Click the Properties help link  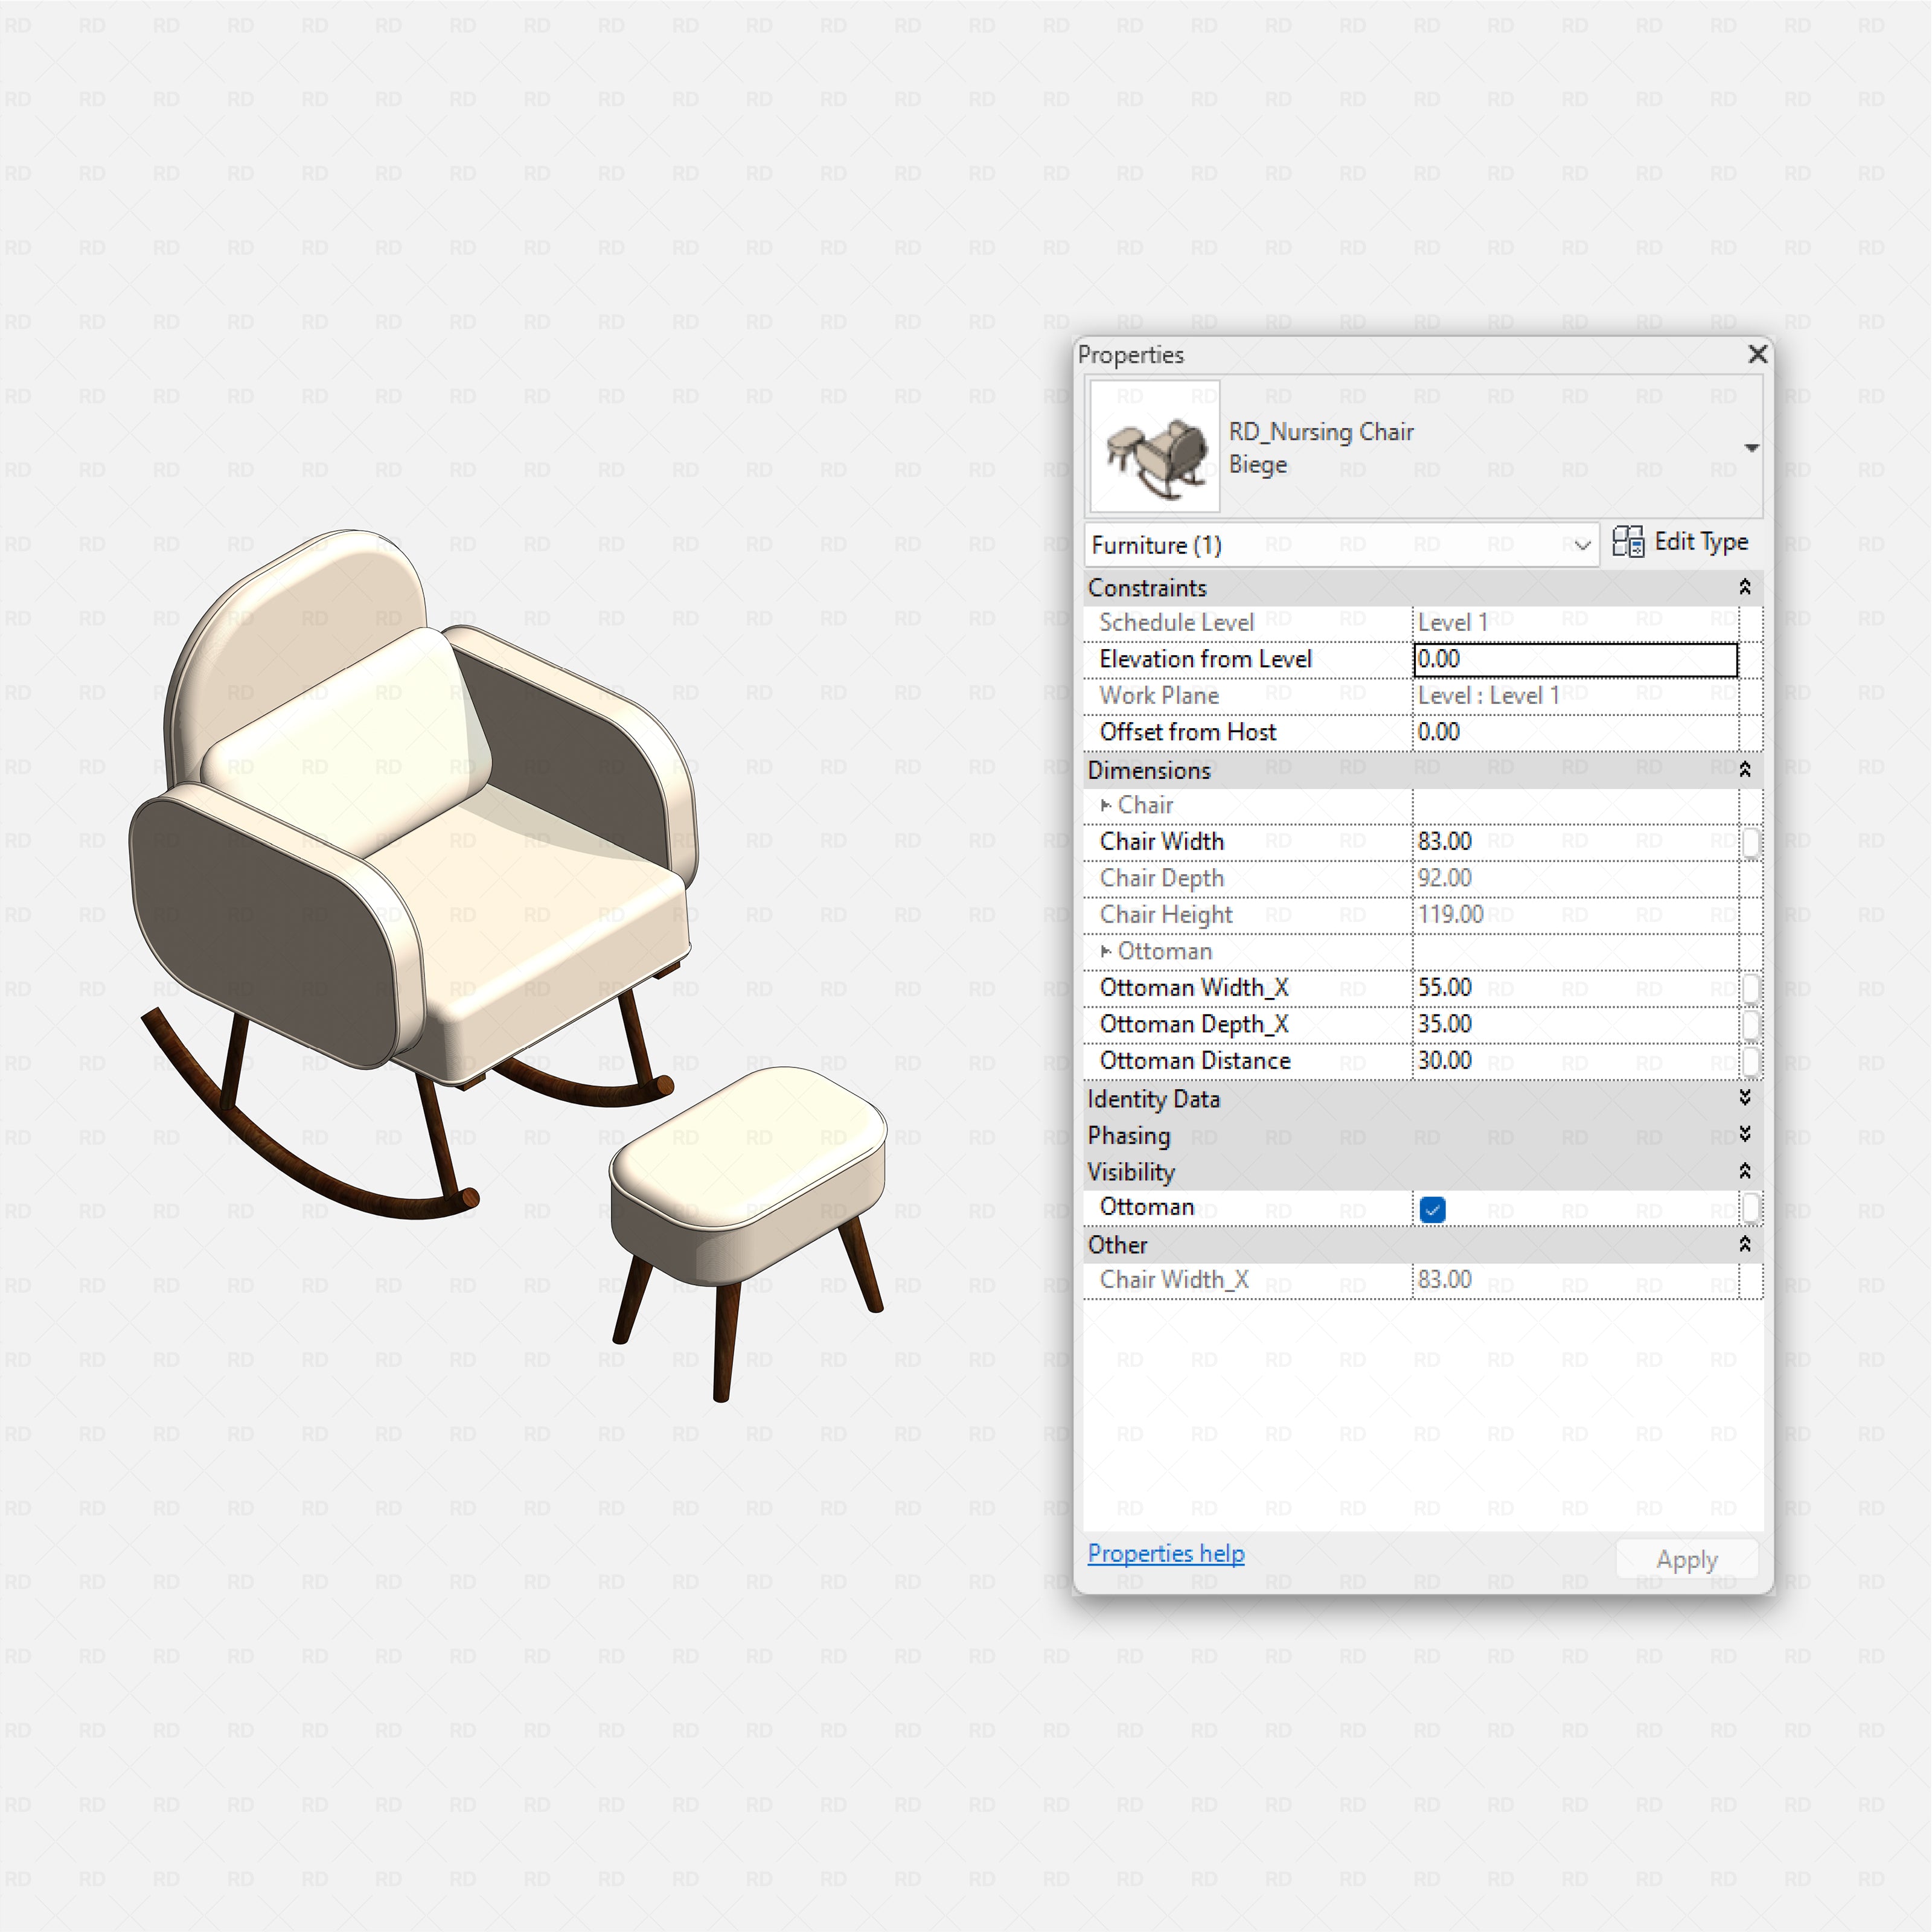point(1165,1554)
